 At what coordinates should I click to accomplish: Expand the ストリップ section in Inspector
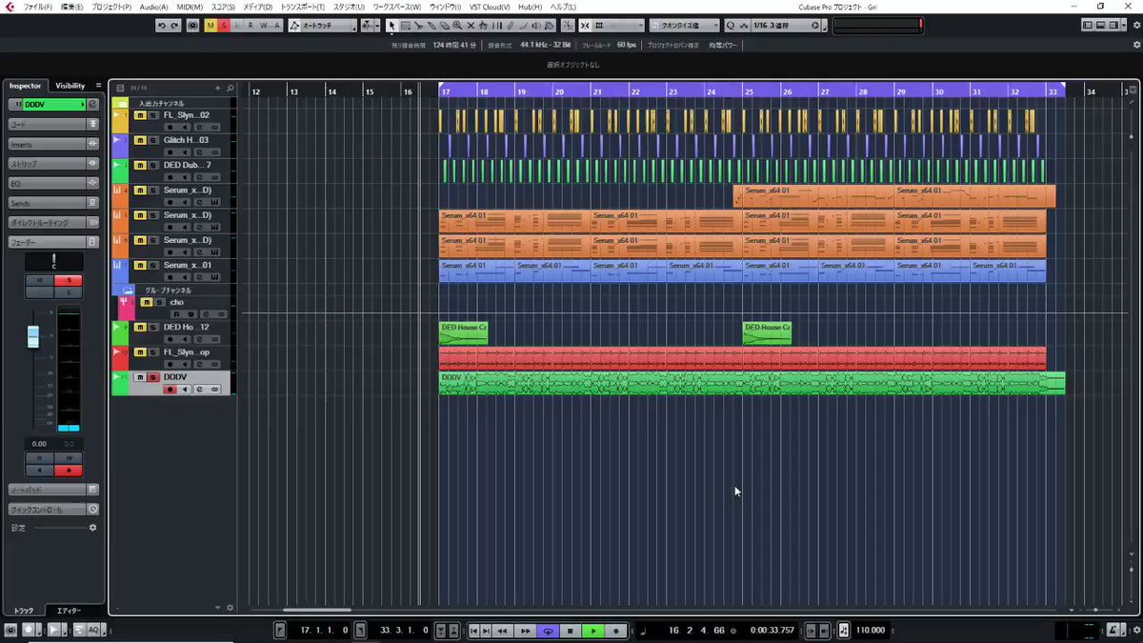(53, 164)
